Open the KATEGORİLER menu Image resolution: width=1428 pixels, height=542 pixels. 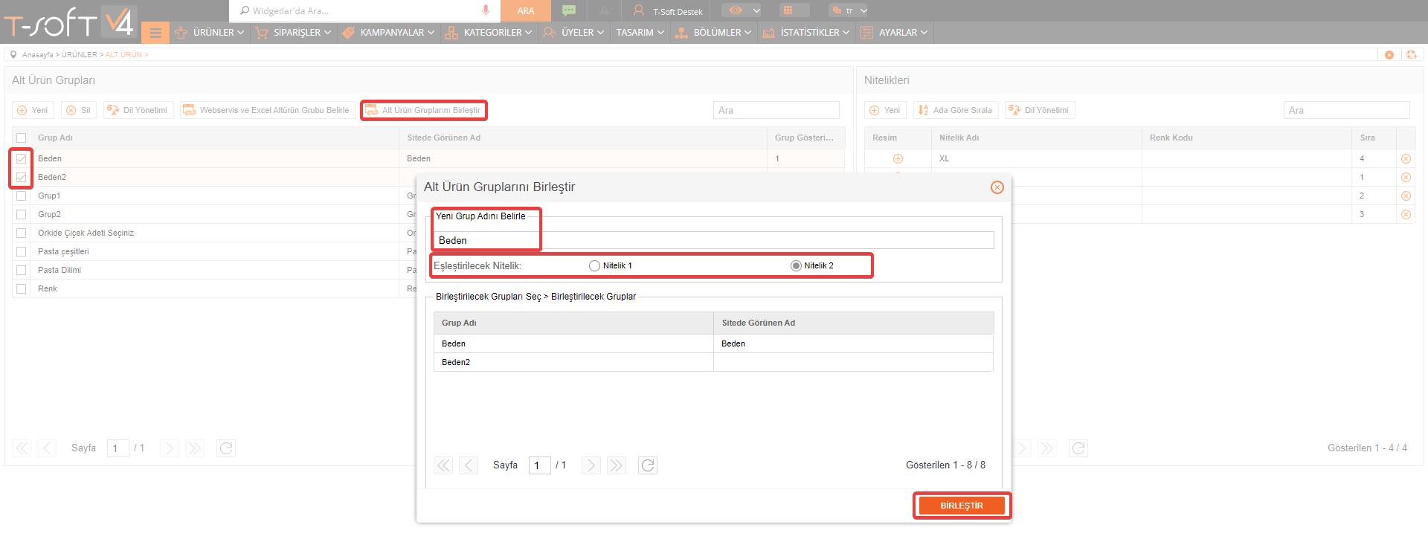click(x=489, y=33)
